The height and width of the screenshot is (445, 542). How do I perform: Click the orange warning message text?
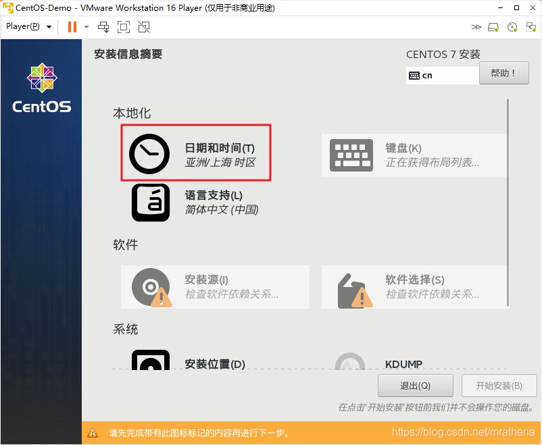[200, 433]
